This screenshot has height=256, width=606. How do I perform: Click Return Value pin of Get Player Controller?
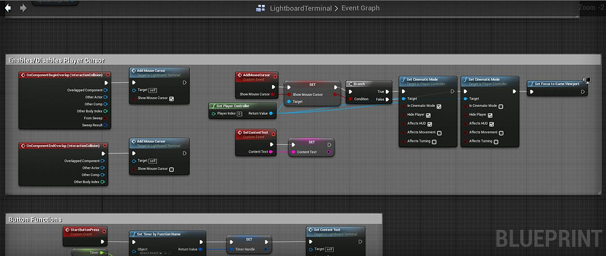click(271, 114)
